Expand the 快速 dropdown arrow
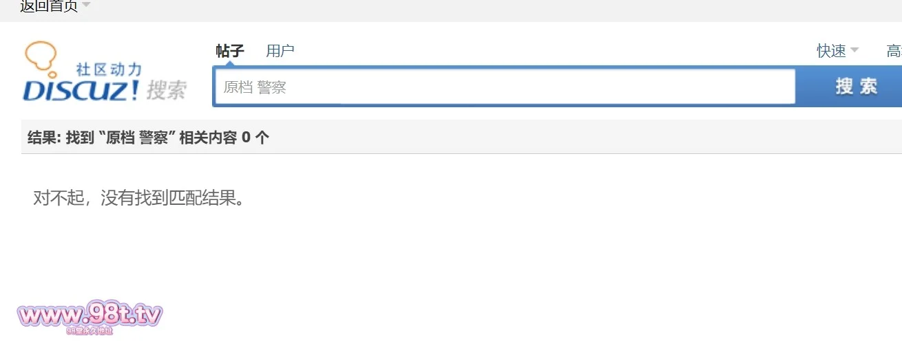This screenshot has width=902, height=341. 854,50
